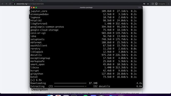The height and width of the screenshot is (96, 171).
Task: Select the reretry package name
Action: 35,49
